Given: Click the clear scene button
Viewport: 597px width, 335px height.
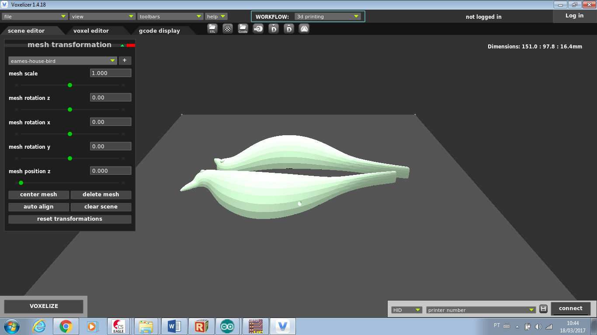Looking at the screenshot, I should 101,207.
